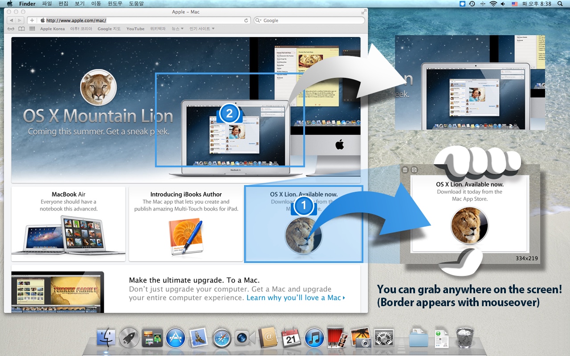Screen dimensions: 570x356
Task: Open Google search options magnifier dropdown
Action: coord(259,20)
